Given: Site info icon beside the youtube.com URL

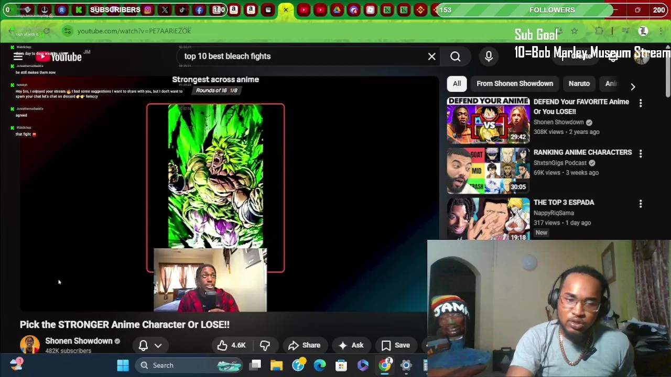Looking at the screenshot, I should click(68, 31).
